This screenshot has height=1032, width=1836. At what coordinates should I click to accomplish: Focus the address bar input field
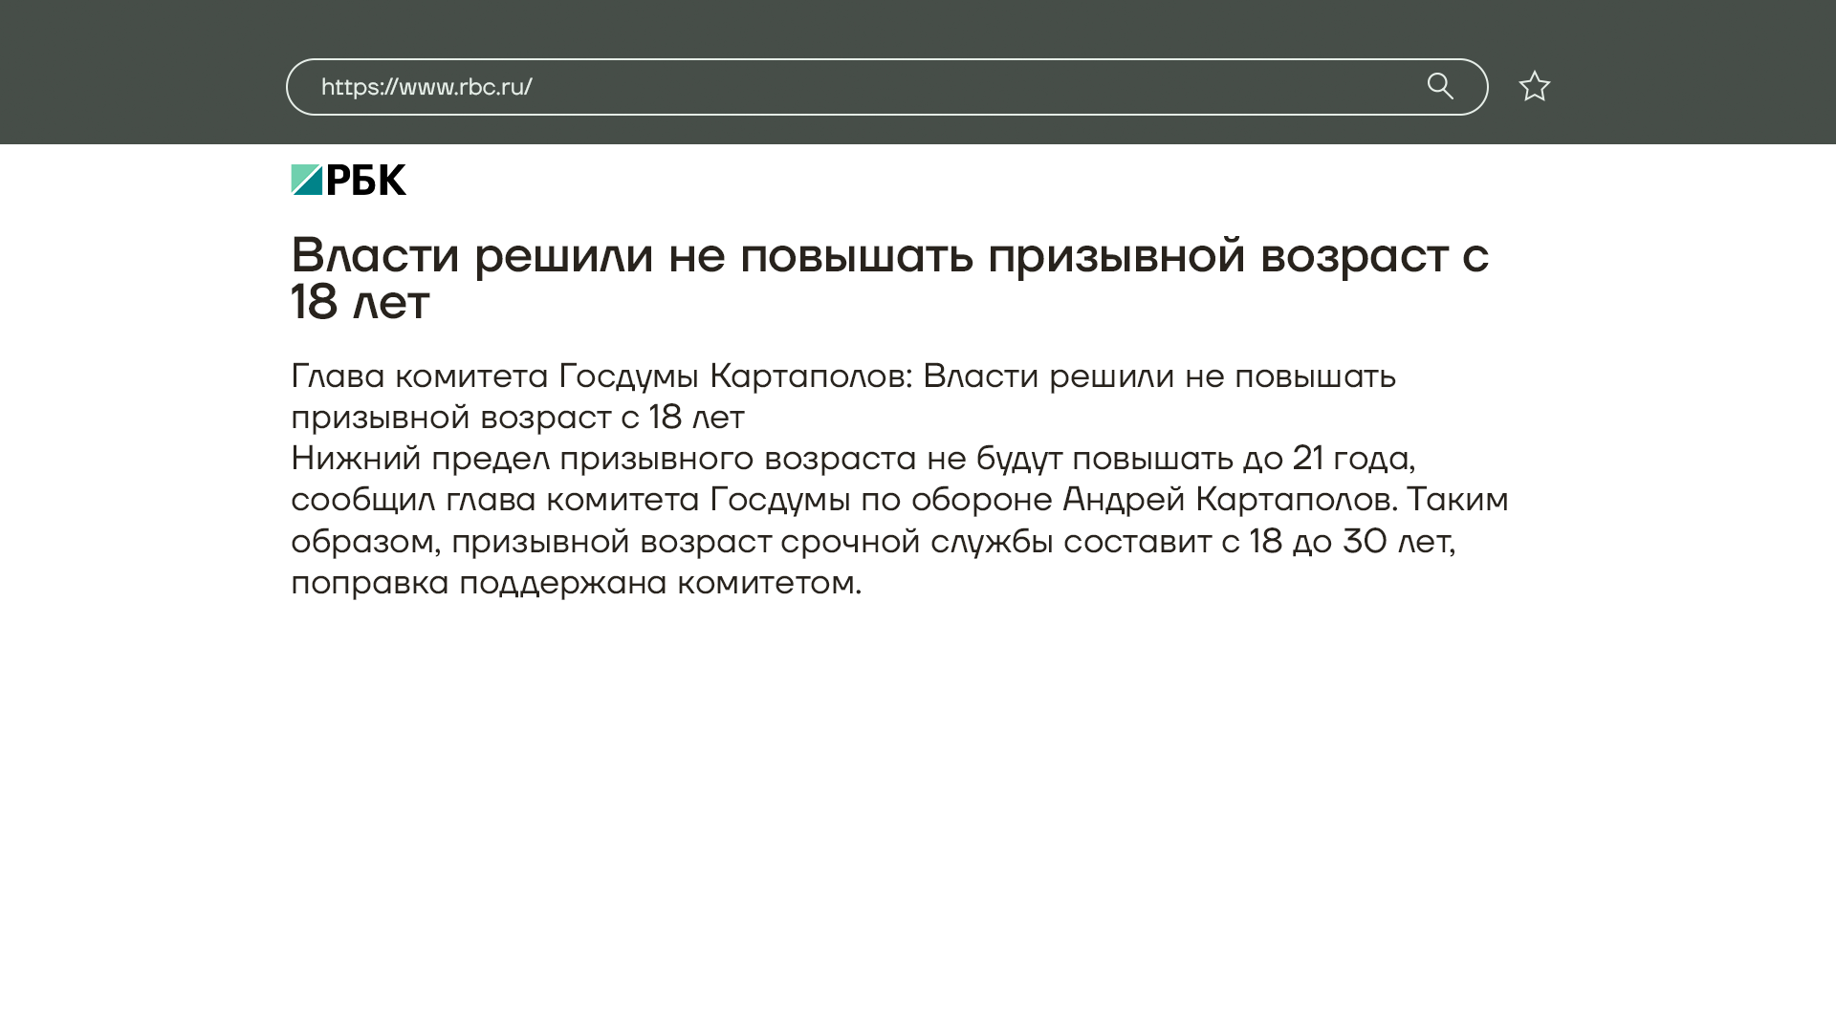pos(861,87)
